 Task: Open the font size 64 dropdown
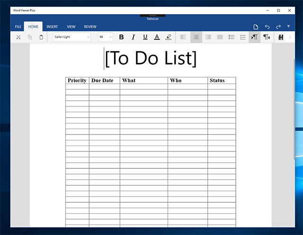[105, 37]
